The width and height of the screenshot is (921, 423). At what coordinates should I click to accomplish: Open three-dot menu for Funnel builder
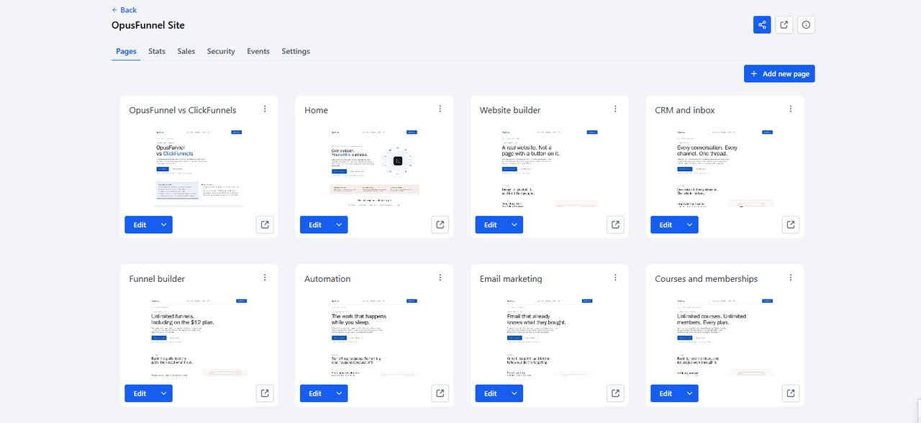click(265, 278)
